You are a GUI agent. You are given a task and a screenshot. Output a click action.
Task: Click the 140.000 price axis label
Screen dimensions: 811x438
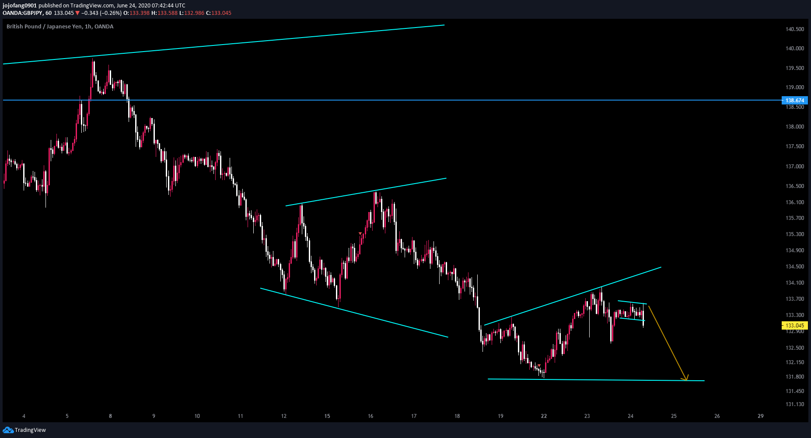(795, 49)
